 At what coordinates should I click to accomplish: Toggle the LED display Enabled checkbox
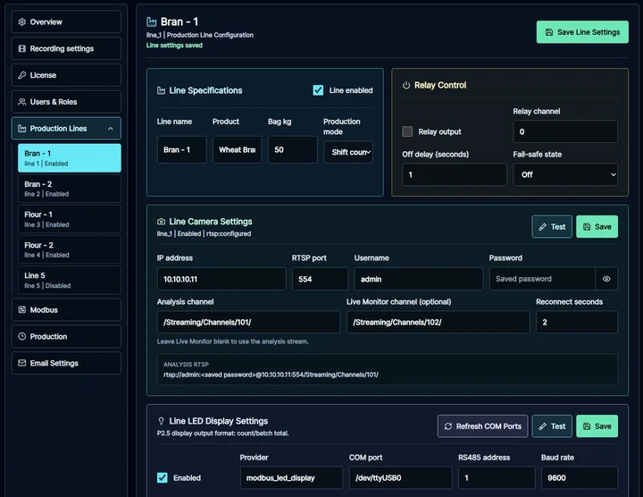tap(163, 477)
